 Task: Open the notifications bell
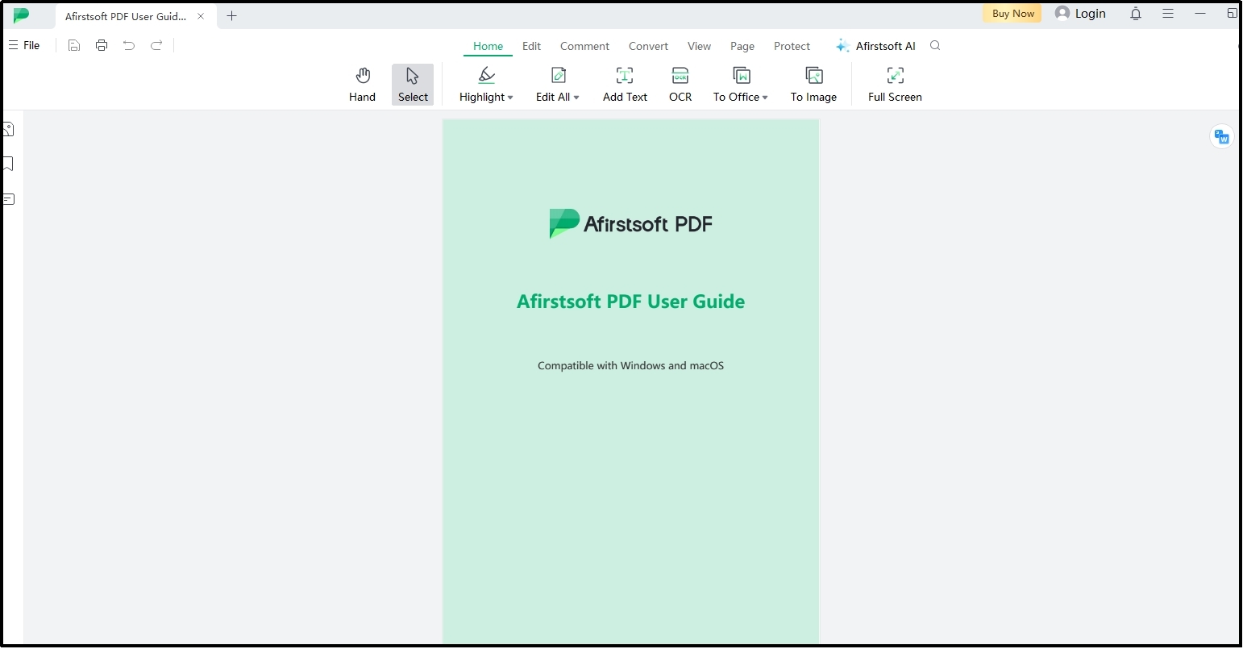[1136, 14]
